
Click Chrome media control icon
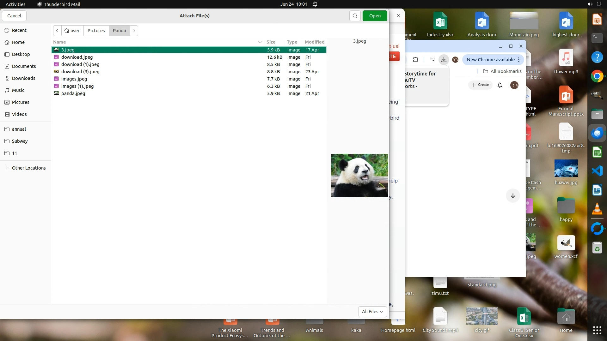432,60
